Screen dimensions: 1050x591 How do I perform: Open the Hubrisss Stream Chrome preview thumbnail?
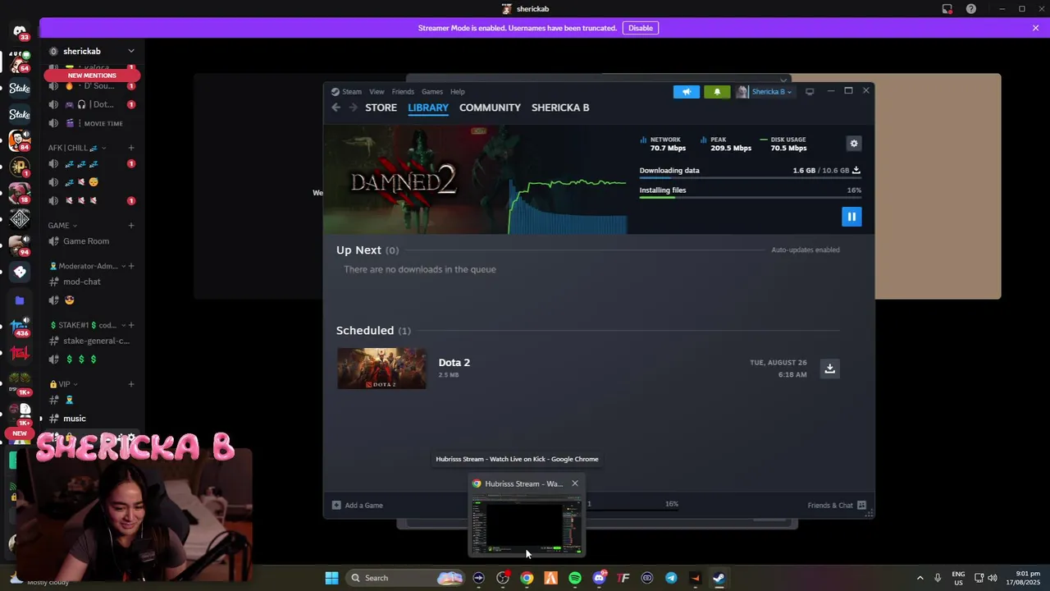(x=526, y=525)
